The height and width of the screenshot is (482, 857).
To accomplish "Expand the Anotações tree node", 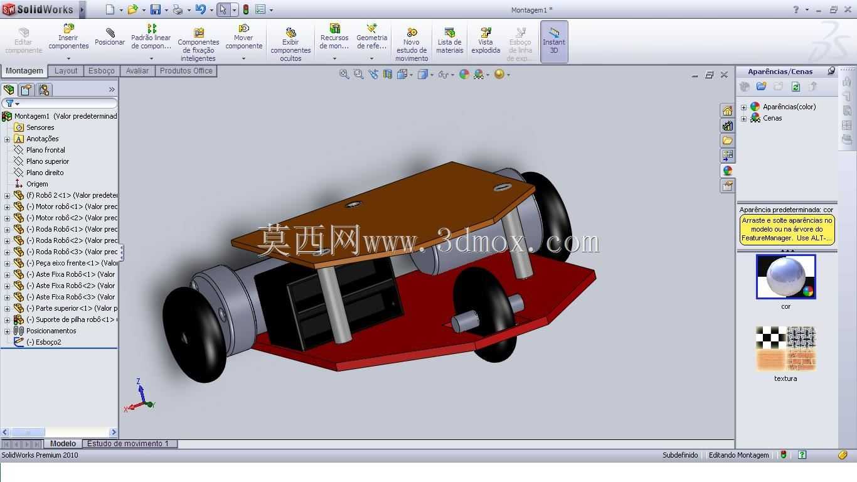I will coord(8,139).
